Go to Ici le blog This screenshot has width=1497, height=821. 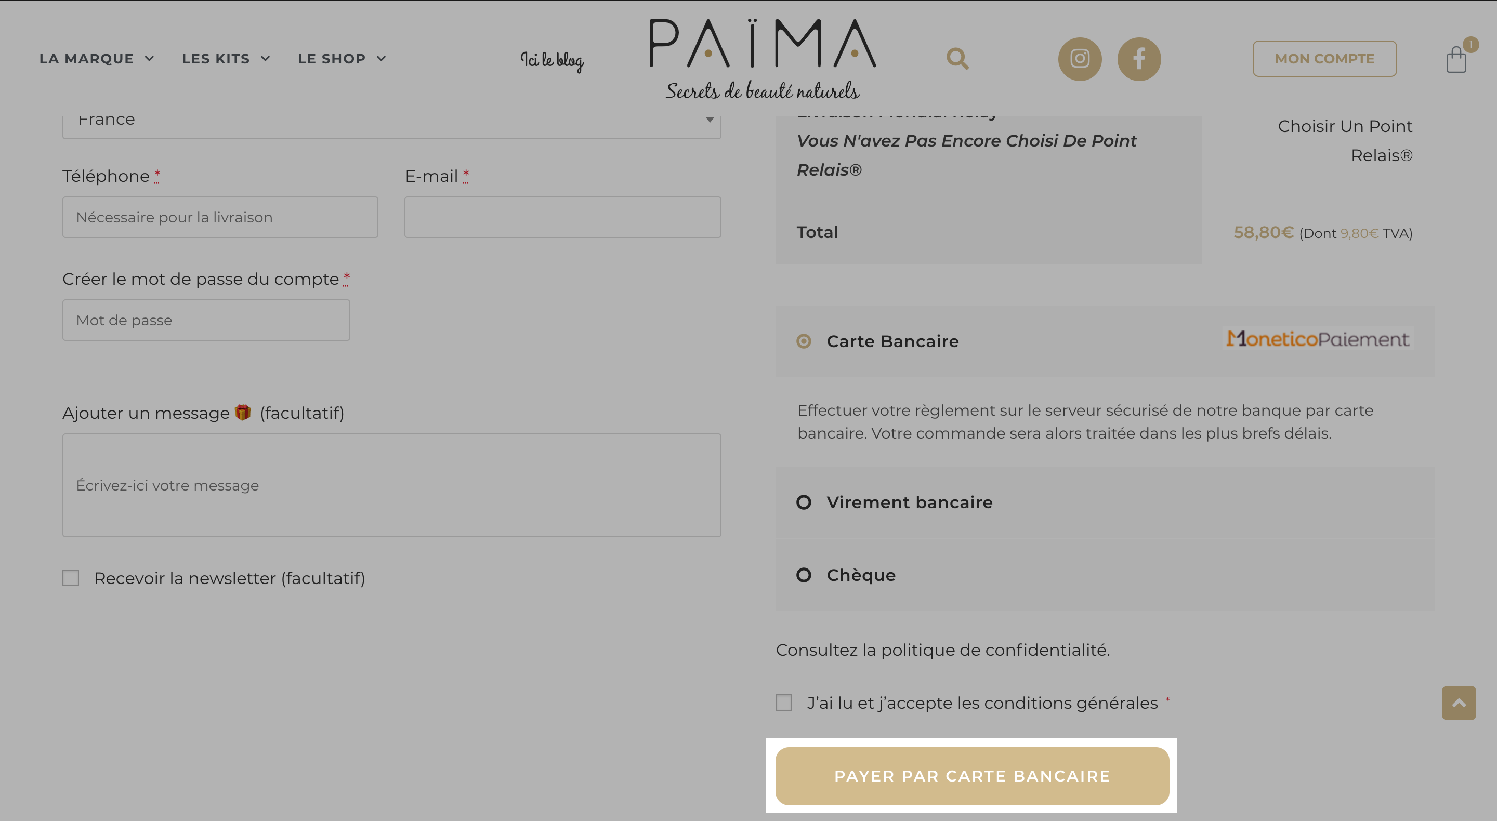click(552, 60)
